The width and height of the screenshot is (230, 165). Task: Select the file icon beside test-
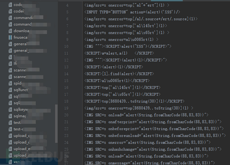click(x=10, y=129)
